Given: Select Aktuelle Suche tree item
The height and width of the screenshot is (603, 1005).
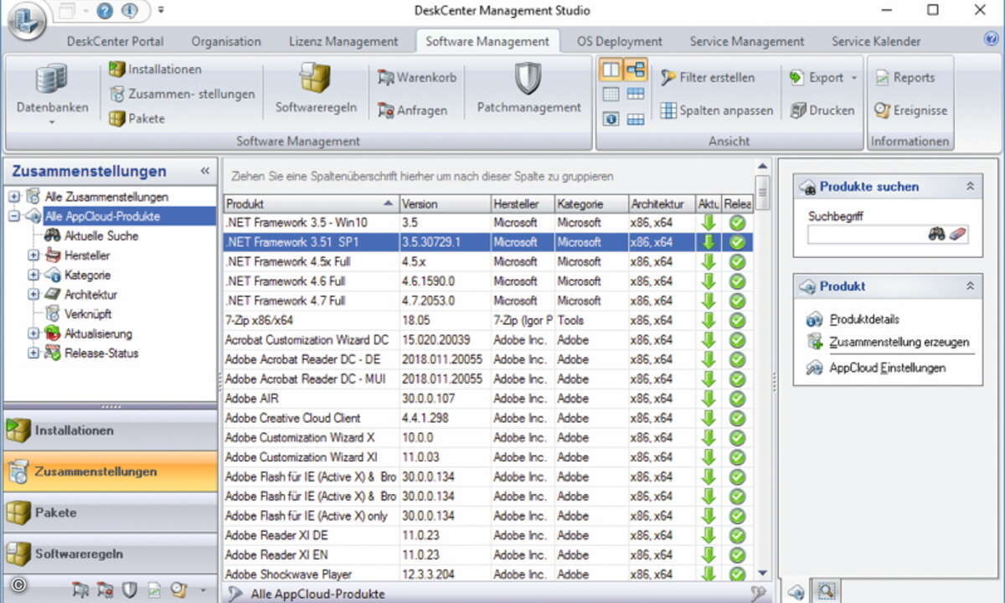Looking at the screenshot, I should (x=101, y=236).
